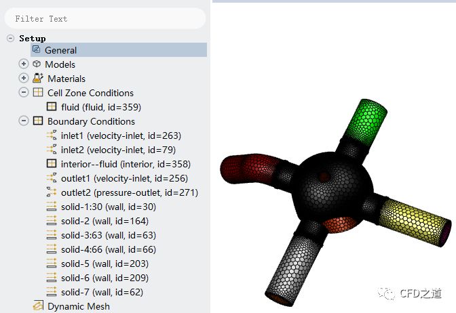Collapse the Boundary Conditions node
The width and height of the screenshot is (456, 313).
[x=24, y=121]
